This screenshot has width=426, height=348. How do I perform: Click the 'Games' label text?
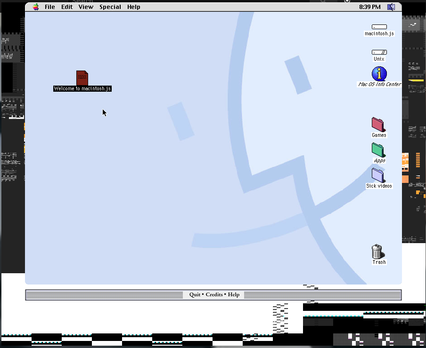379,135
